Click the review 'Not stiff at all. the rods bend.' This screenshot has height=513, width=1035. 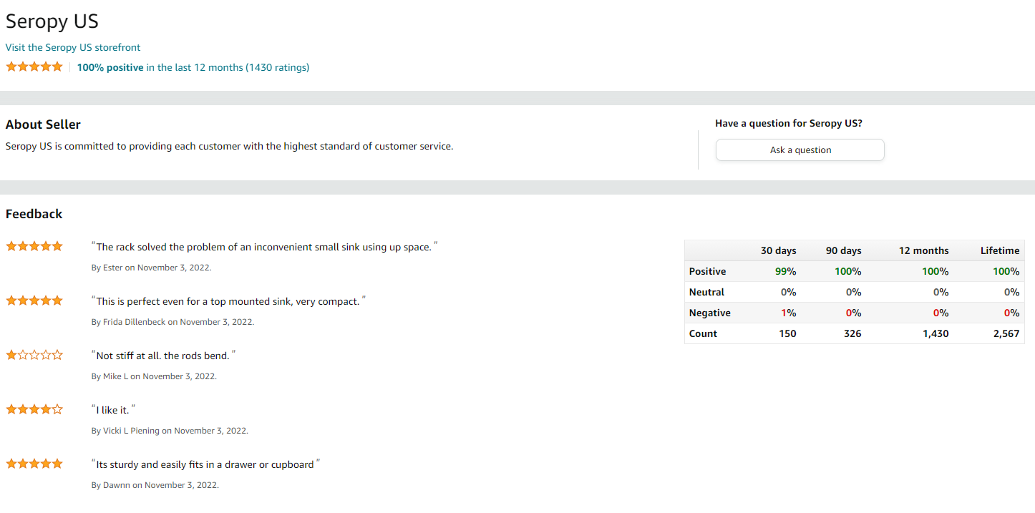click(163, 356)
